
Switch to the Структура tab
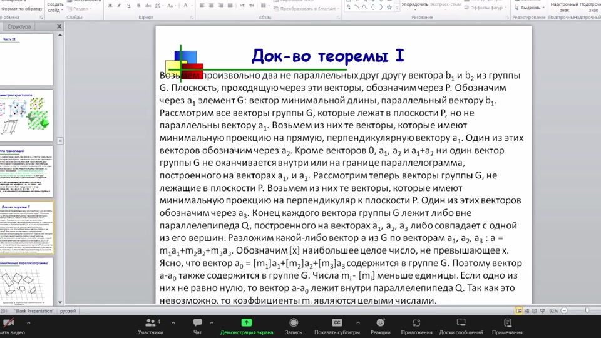[x=19, y=27]
